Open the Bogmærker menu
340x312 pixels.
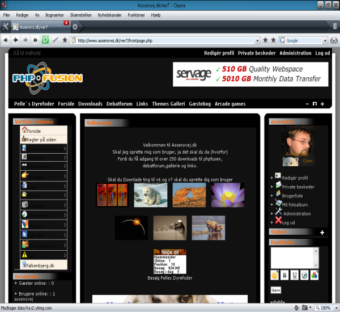point(54,15)
